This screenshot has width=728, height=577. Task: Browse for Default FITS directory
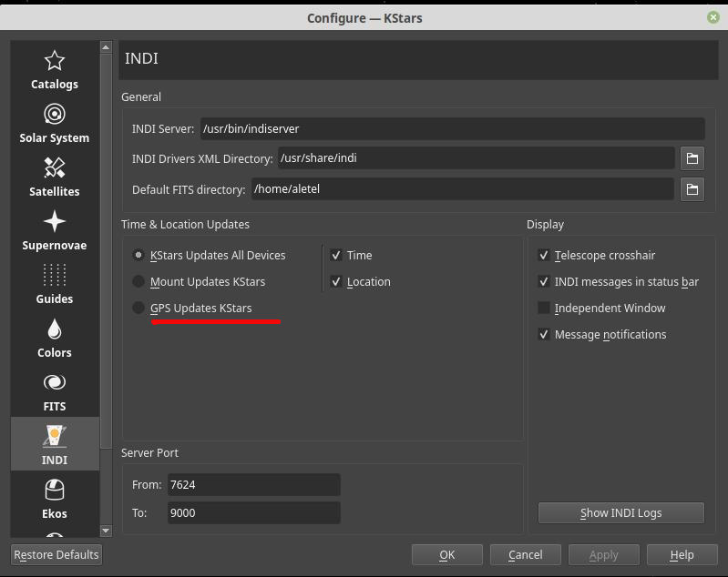(x=692, y=189)
